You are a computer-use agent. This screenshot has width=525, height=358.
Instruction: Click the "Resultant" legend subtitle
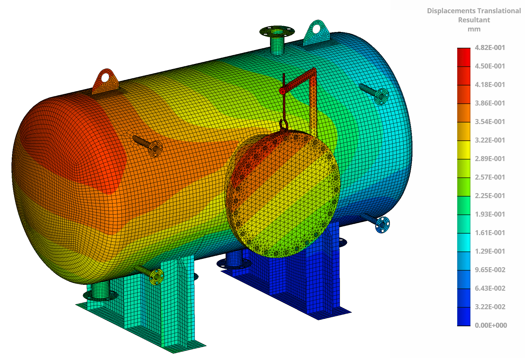coord(474,20)
